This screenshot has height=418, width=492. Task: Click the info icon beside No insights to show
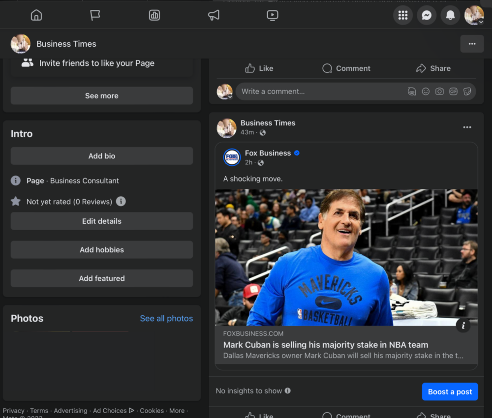point(288,391)
